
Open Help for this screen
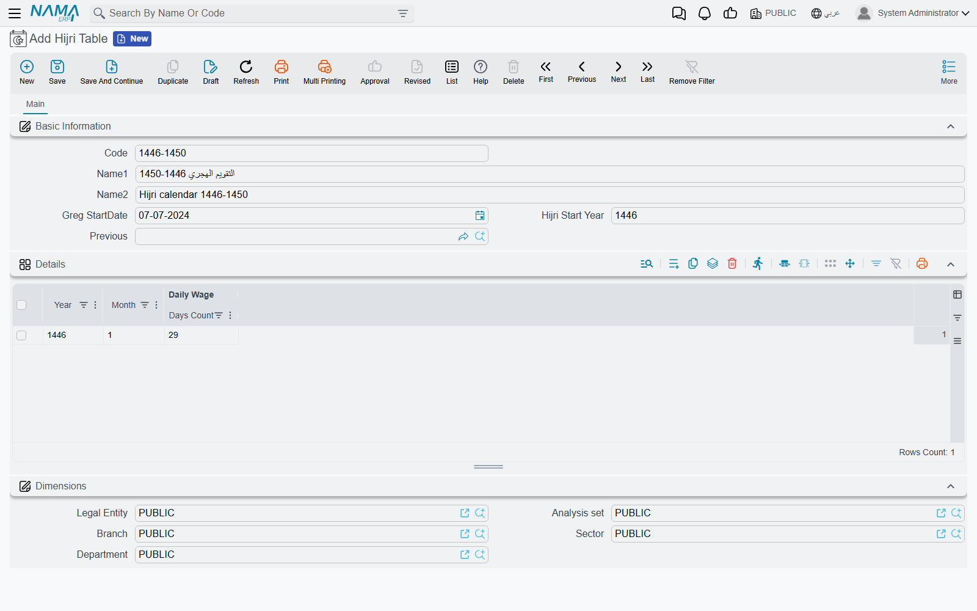pos(481,72)
